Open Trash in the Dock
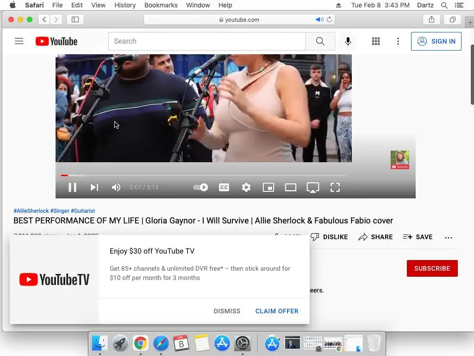The height and width of the screenshot is (356, 474). (x=374, y=343)
